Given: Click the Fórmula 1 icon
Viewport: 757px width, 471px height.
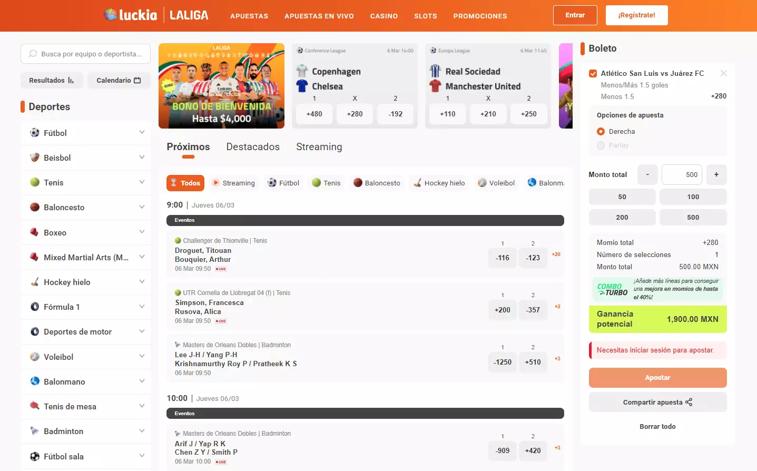Looking at the screenshot, I should click(x=35, y=307).
